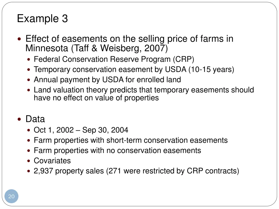Click the 'Data' heading bullet
This screenshot has height=209, width=279.
[x=35, y=119]
